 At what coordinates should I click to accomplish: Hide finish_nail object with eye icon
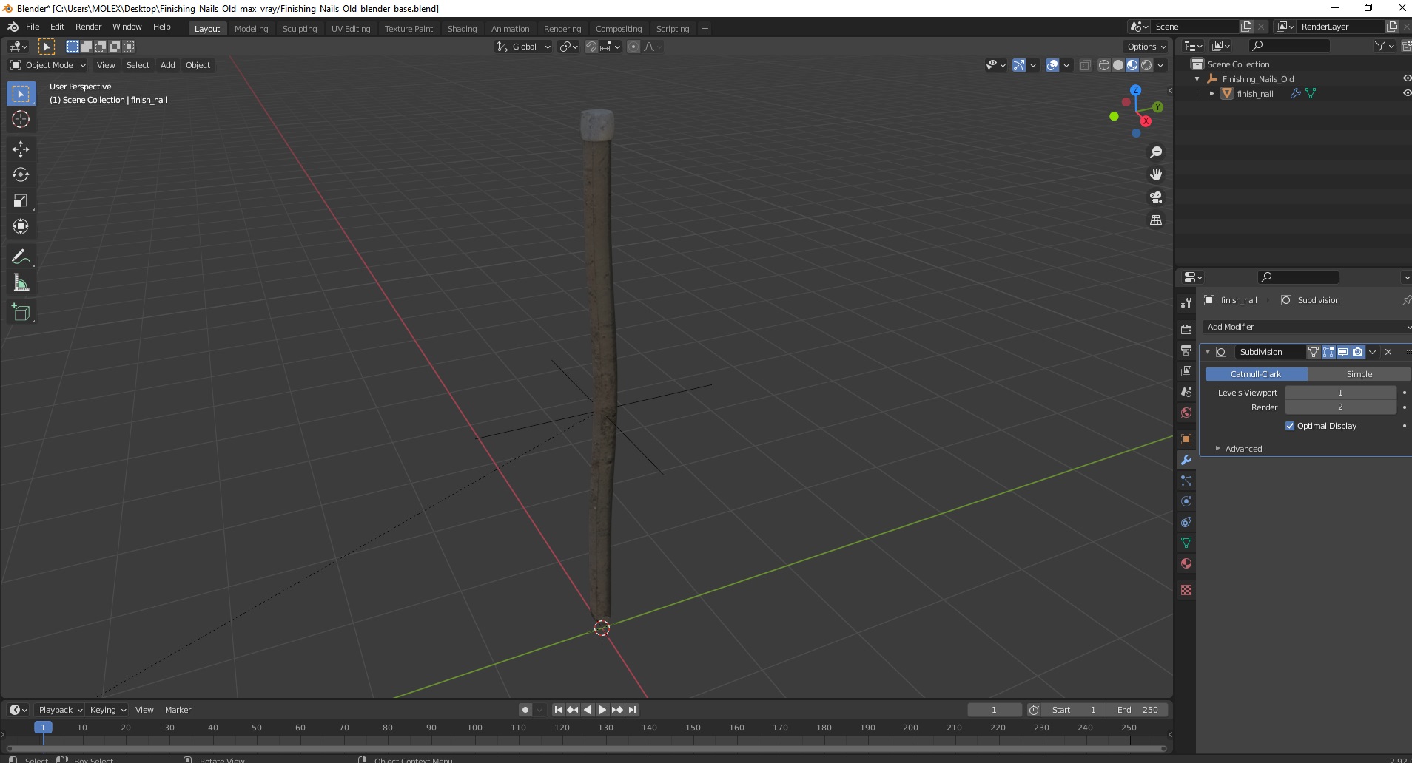pos(1407,93)
